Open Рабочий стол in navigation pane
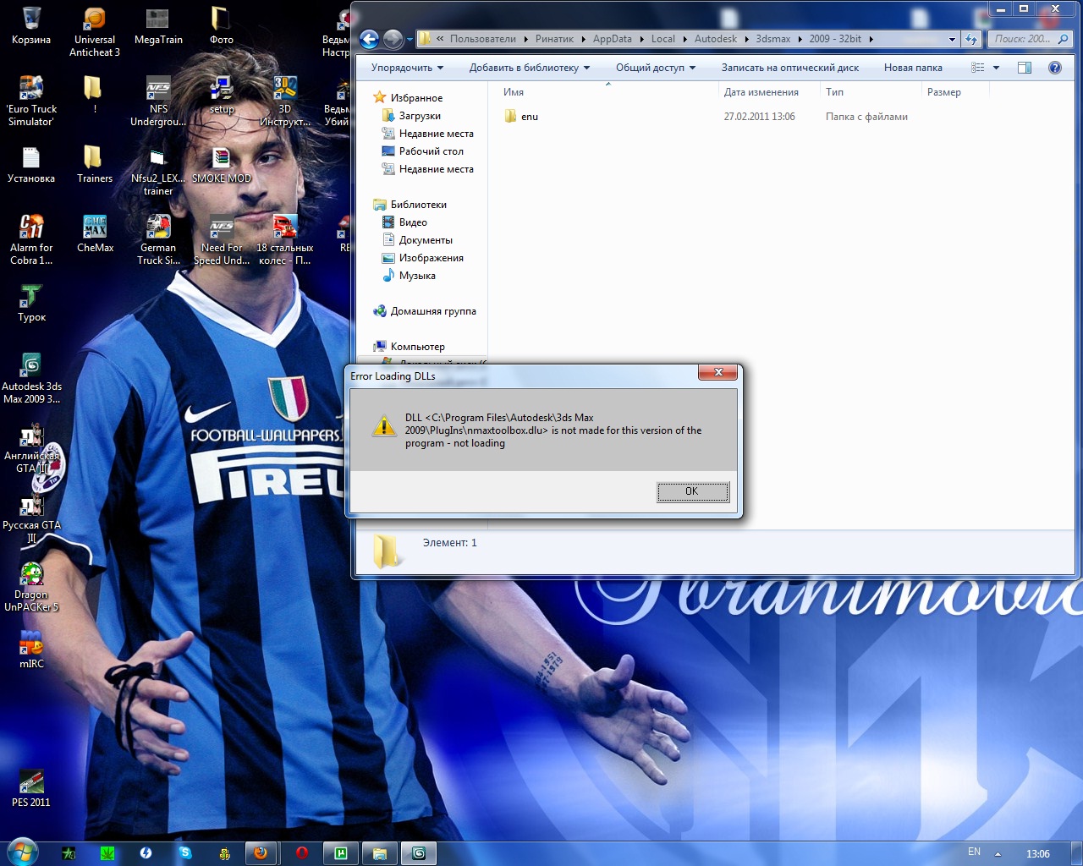Screen dimensions: 1083x866 (x=431, y=151)
